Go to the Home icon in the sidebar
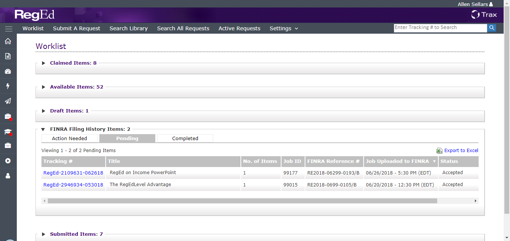The width and height of the screenshot is (510, 241). (x=8, y=41)
